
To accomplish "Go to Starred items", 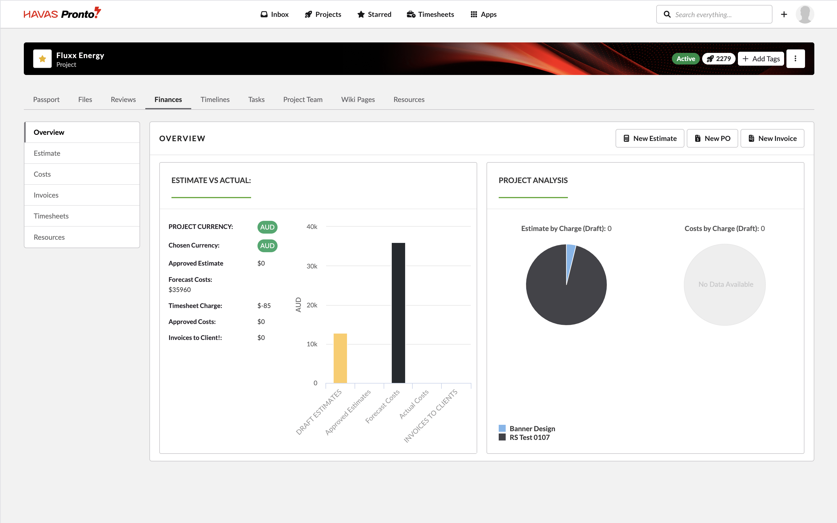I will pos(374,14).
